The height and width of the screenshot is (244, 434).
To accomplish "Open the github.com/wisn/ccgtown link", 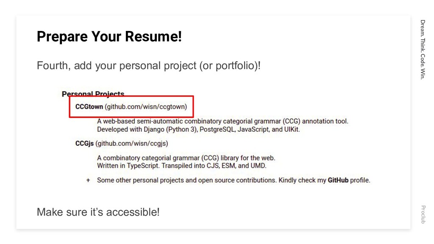I will [146, 107].
